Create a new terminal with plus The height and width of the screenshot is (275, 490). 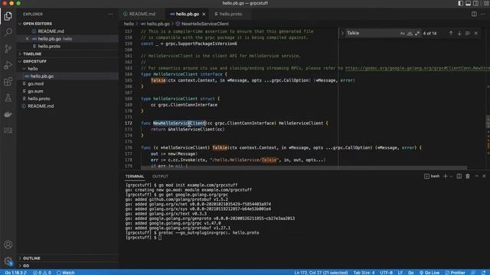pyautogui.click(x=446, y=176)
